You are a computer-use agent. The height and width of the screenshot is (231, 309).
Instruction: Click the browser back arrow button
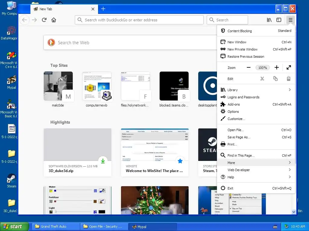(24, 20)
